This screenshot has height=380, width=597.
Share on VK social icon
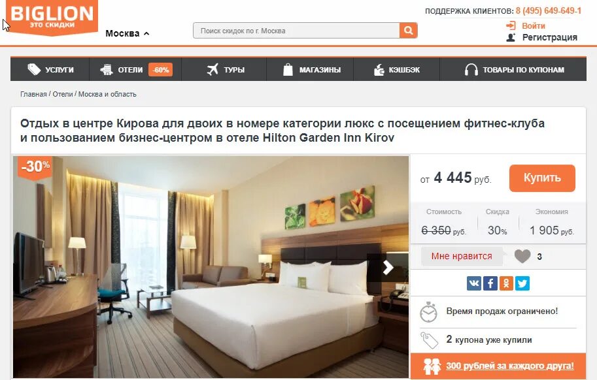point(474,283)
